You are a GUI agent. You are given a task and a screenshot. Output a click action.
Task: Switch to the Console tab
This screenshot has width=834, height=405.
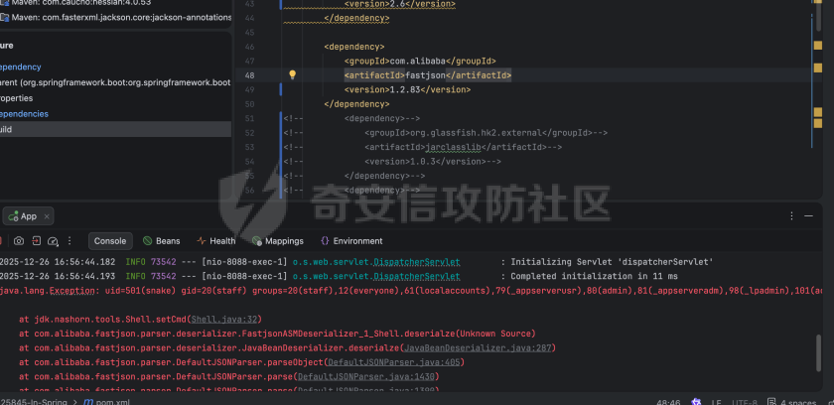coord(110,240)
